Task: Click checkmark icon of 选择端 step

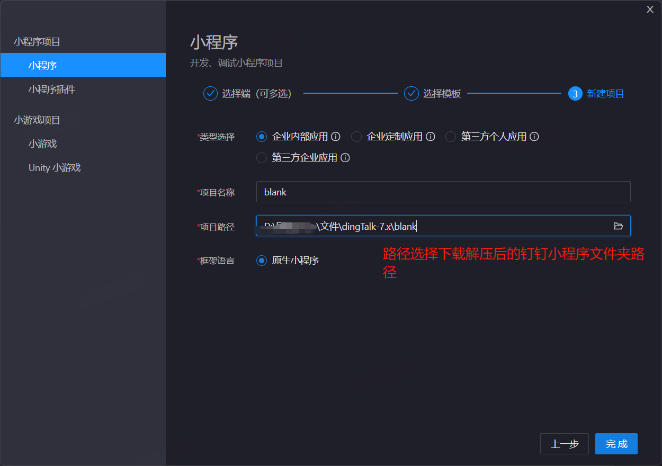Action: coord(210,94)
